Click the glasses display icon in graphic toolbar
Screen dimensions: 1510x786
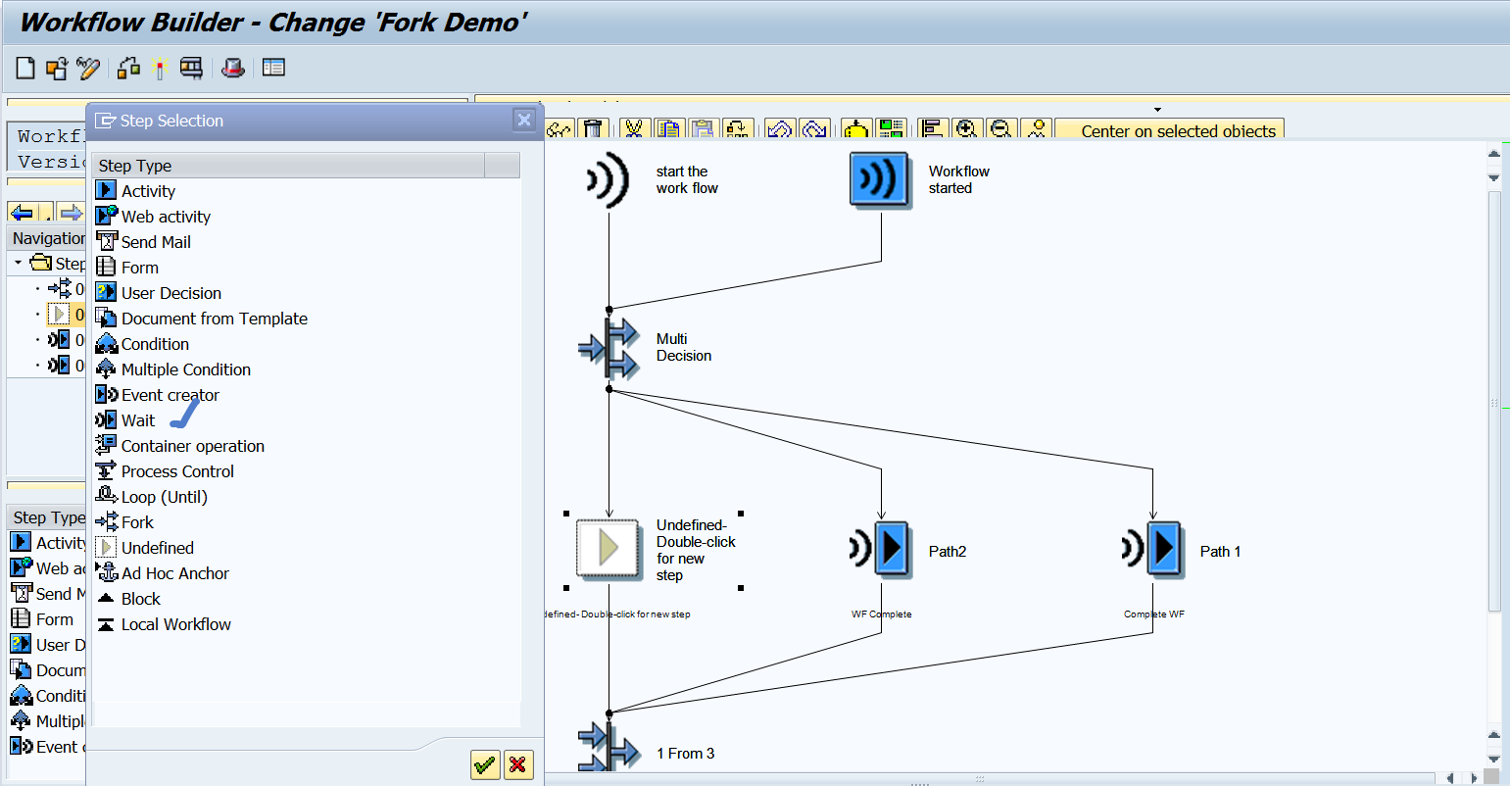pyautogui.click(x=560, y=130)
